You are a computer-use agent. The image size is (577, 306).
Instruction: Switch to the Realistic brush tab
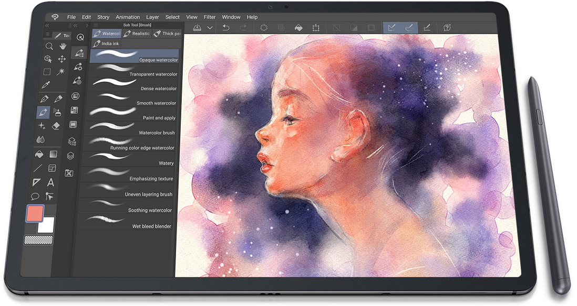(137, 34)
